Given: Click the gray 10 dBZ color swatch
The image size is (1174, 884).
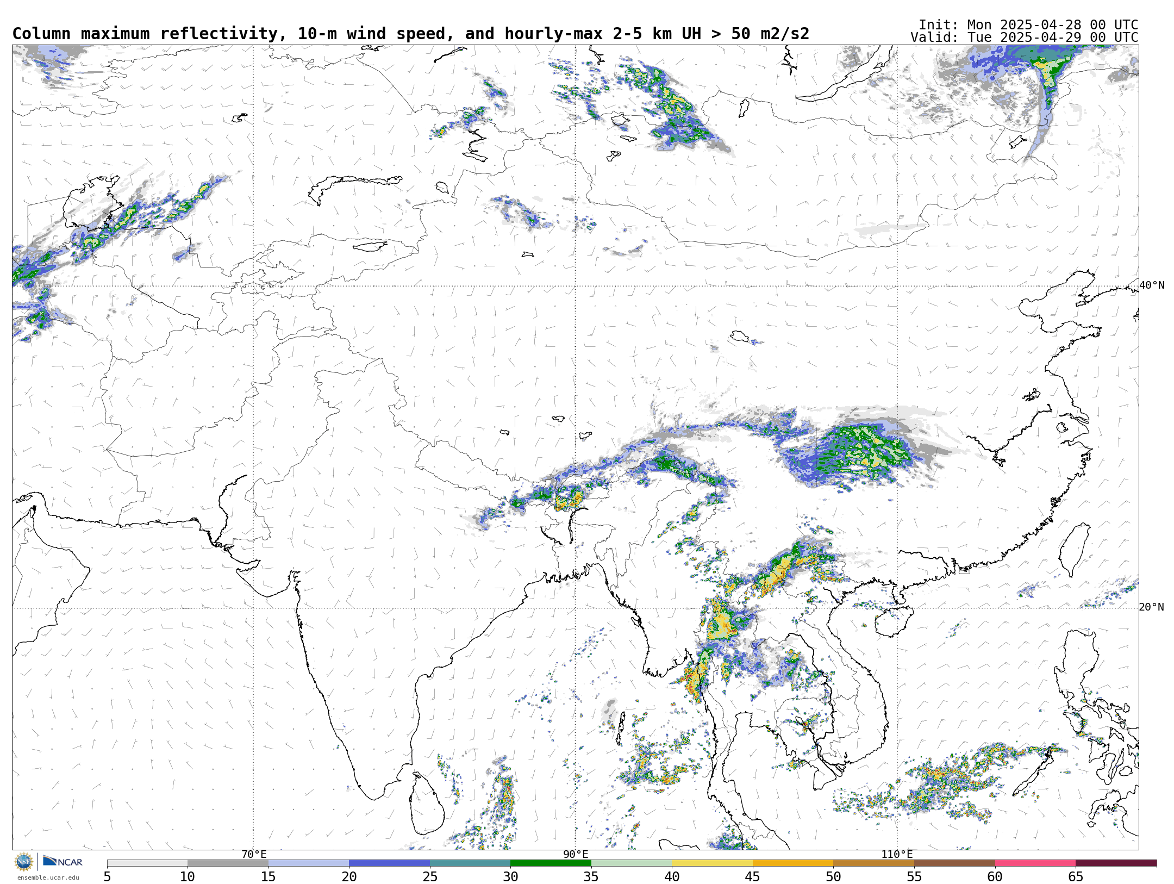Looking at the screenshot, I should [228, 863].
